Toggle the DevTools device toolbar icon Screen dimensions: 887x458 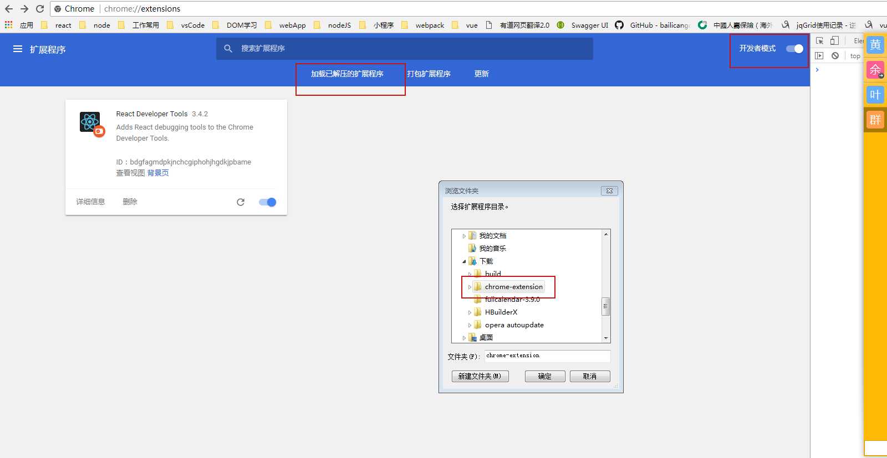(x=834, y=40)
